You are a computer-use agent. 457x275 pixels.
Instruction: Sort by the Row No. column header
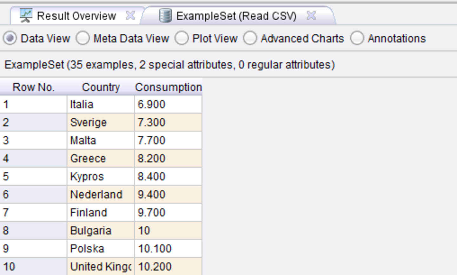tap(33, 87)
